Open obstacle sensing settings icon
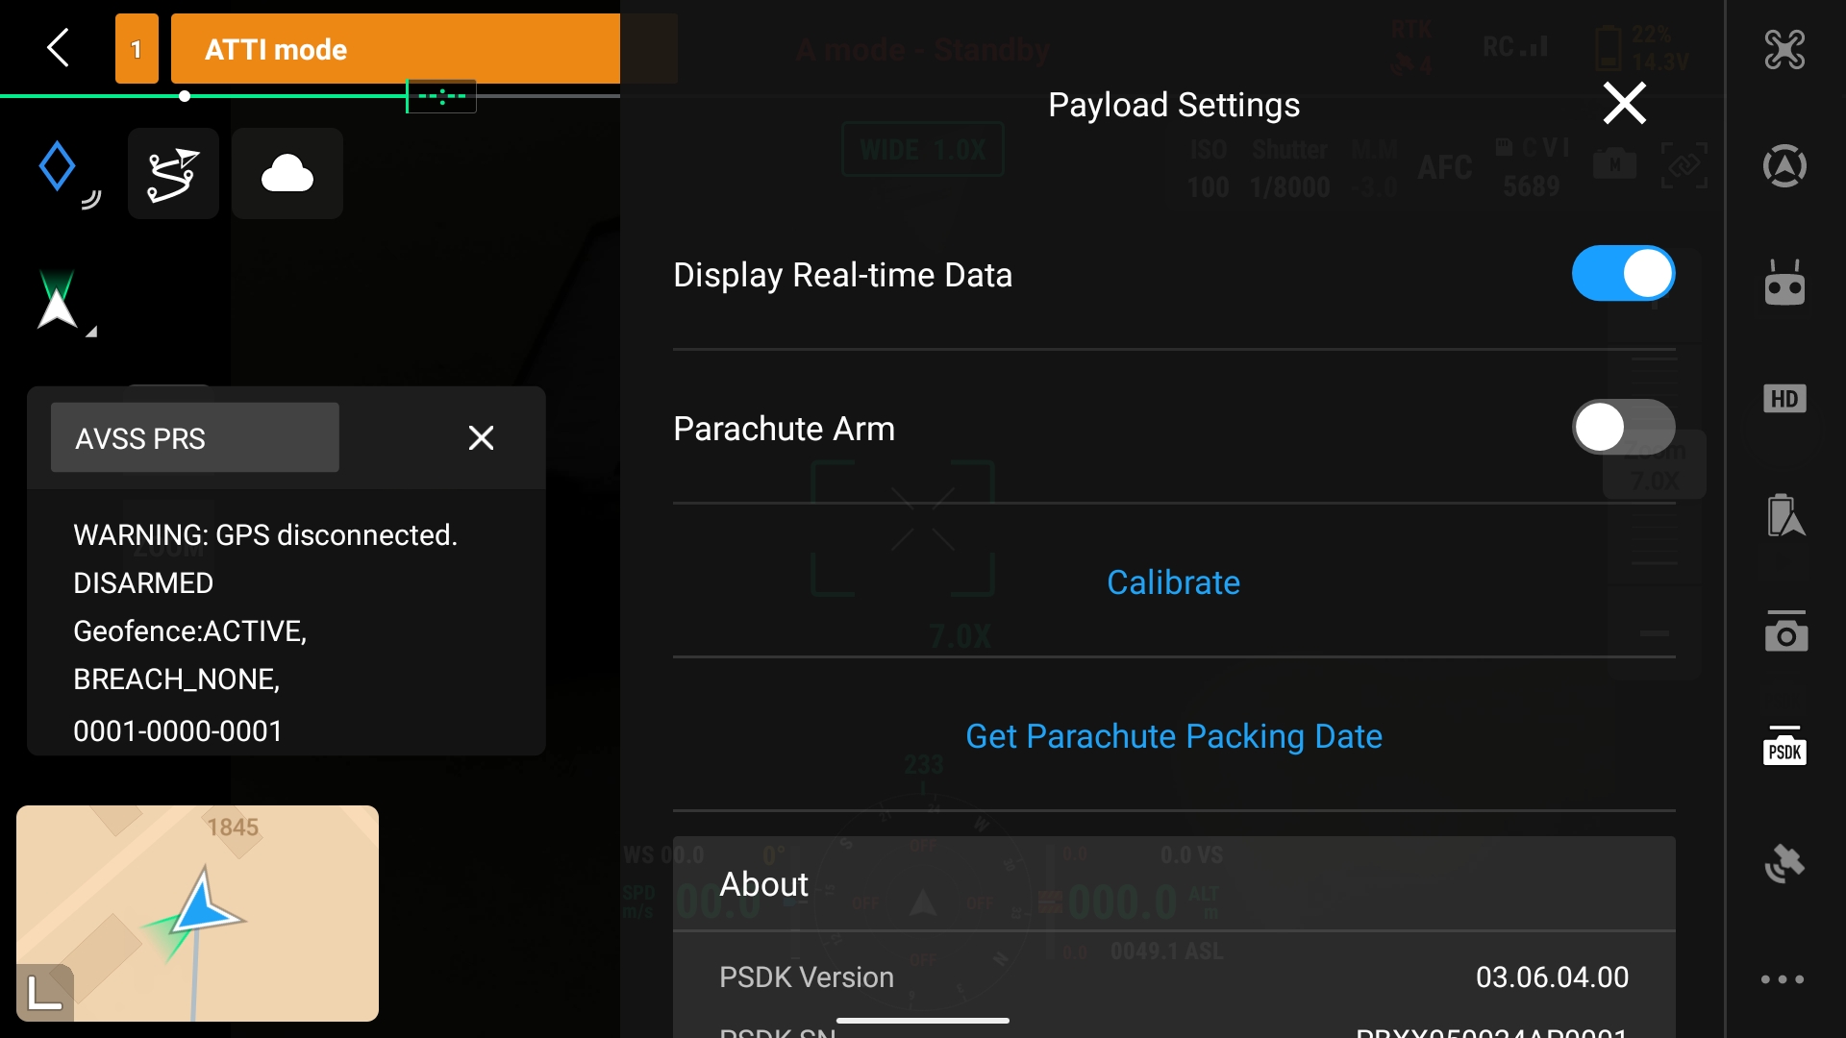 [x=1784, y=166]
